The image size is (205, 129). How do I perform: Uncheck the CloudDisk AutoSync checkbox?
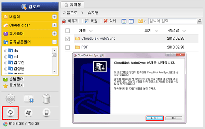pyautogui.click(x=67, y=39)
